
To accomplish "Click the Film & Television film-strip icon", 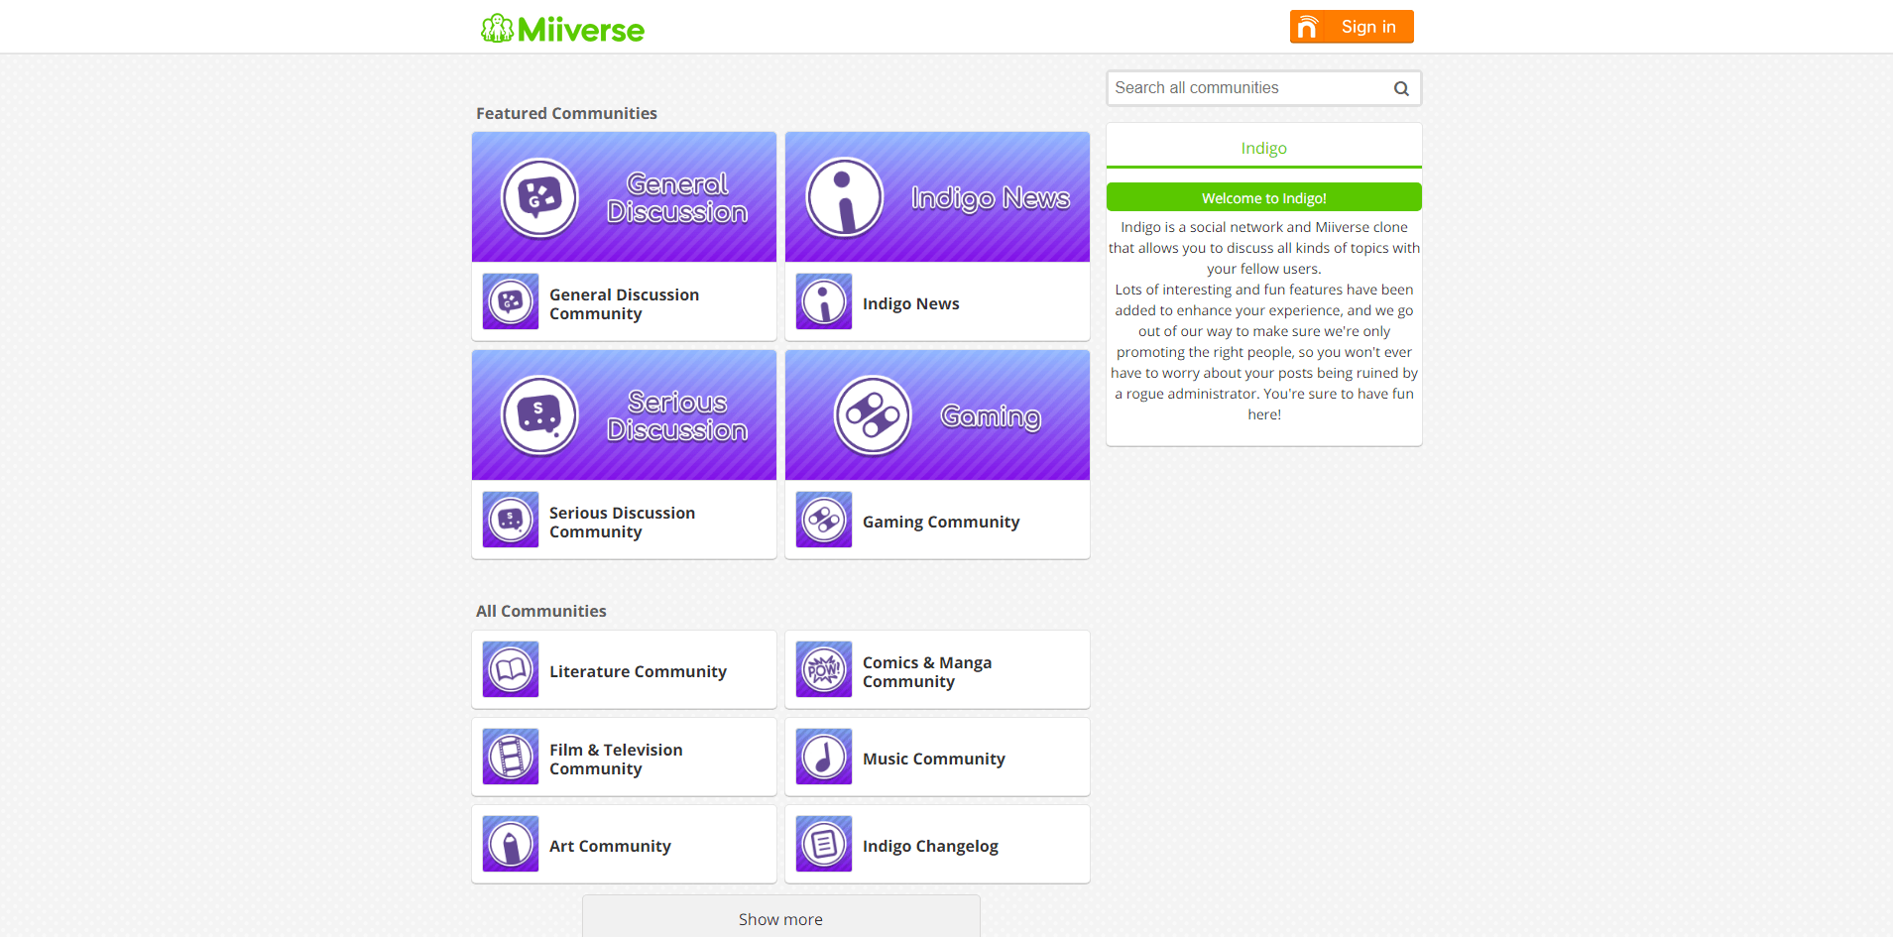I will pyautogui.click(x=511, y=757).
